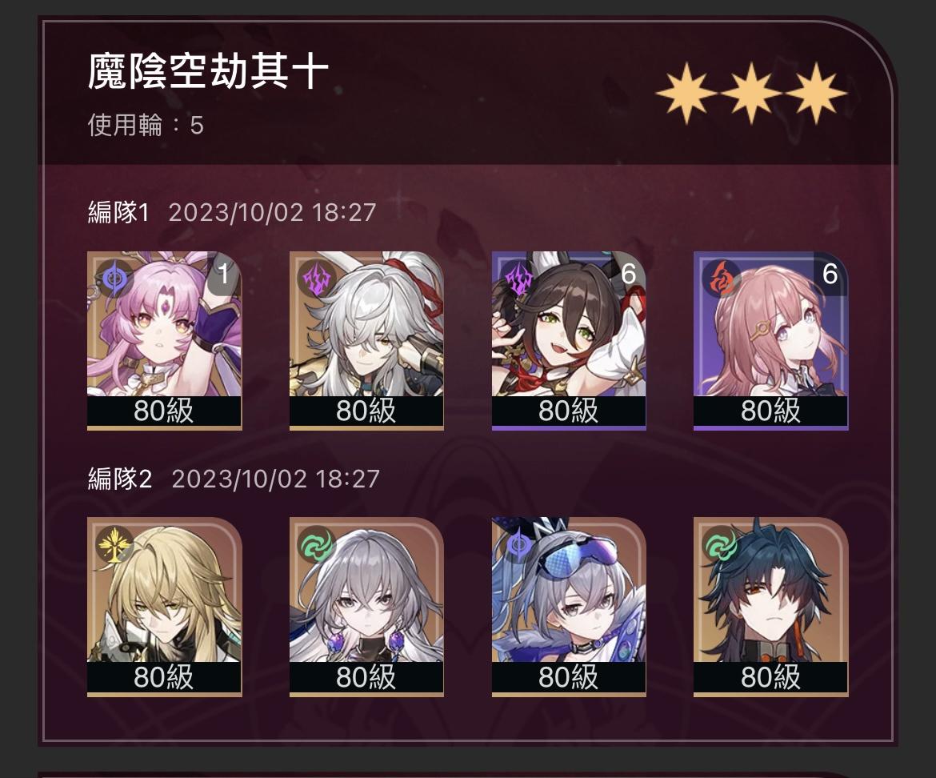Open the blonde character portrait in team 2
The image size is (936, 778).
coord(164,607)
